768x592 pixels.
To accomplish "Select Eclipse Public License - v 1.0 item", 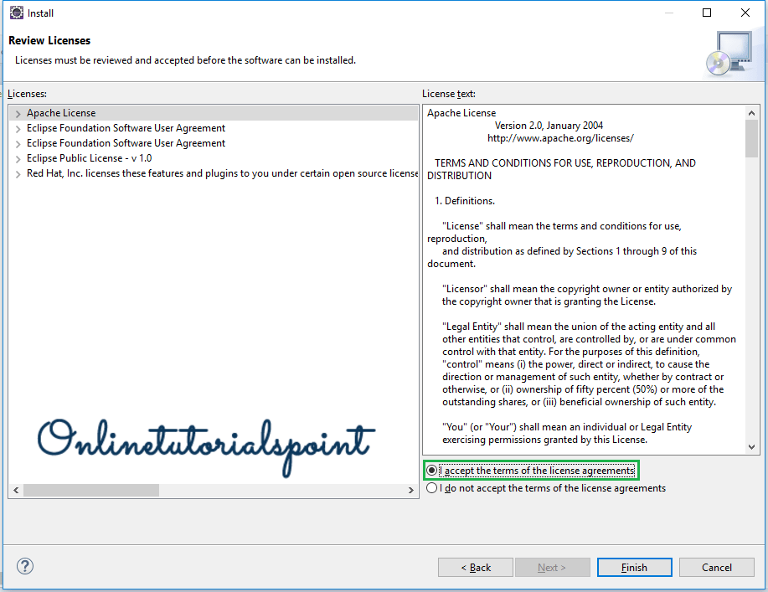I will coord(89,158).
